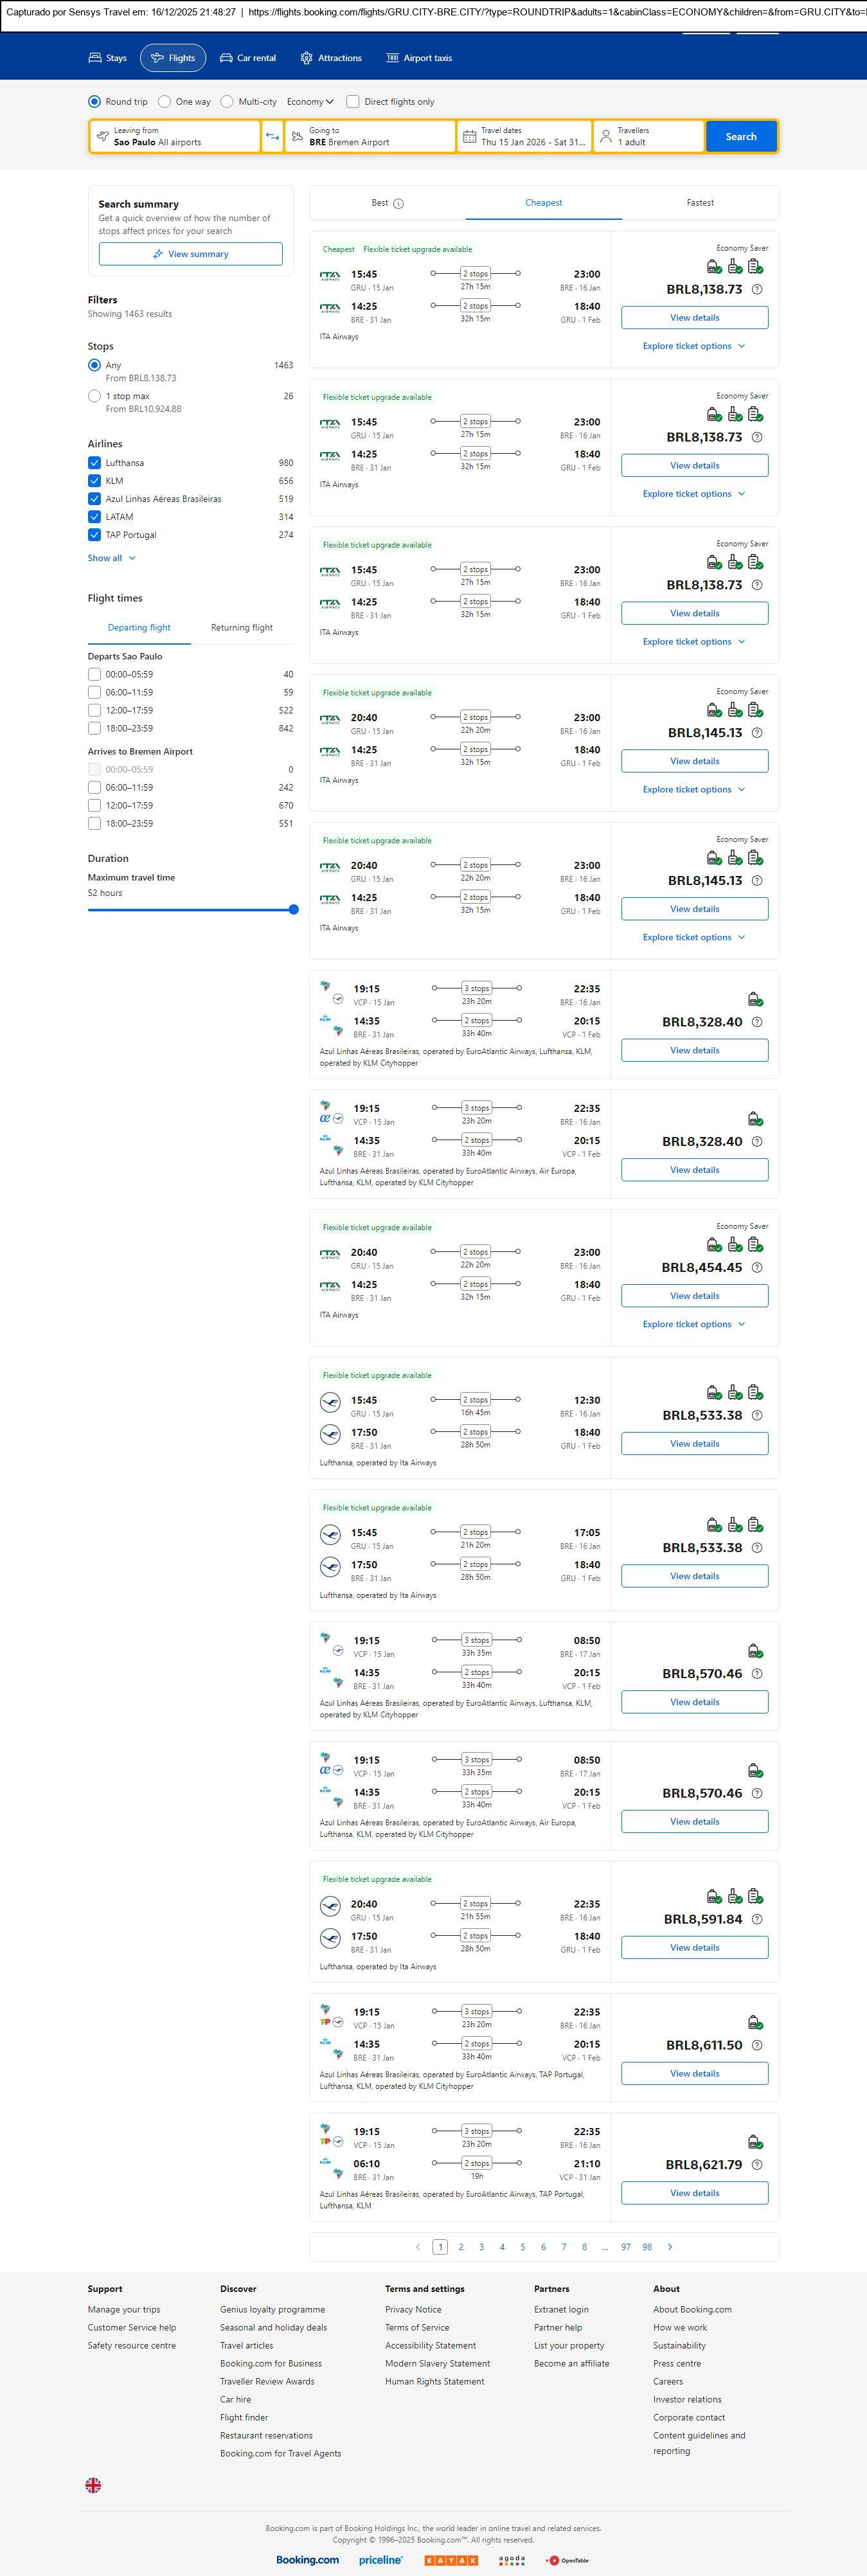The height and width of the screenshot is (2576, 867).
Task: Click price info icon beside BRL8,328.40 first listing
Action: [757, 1022]
